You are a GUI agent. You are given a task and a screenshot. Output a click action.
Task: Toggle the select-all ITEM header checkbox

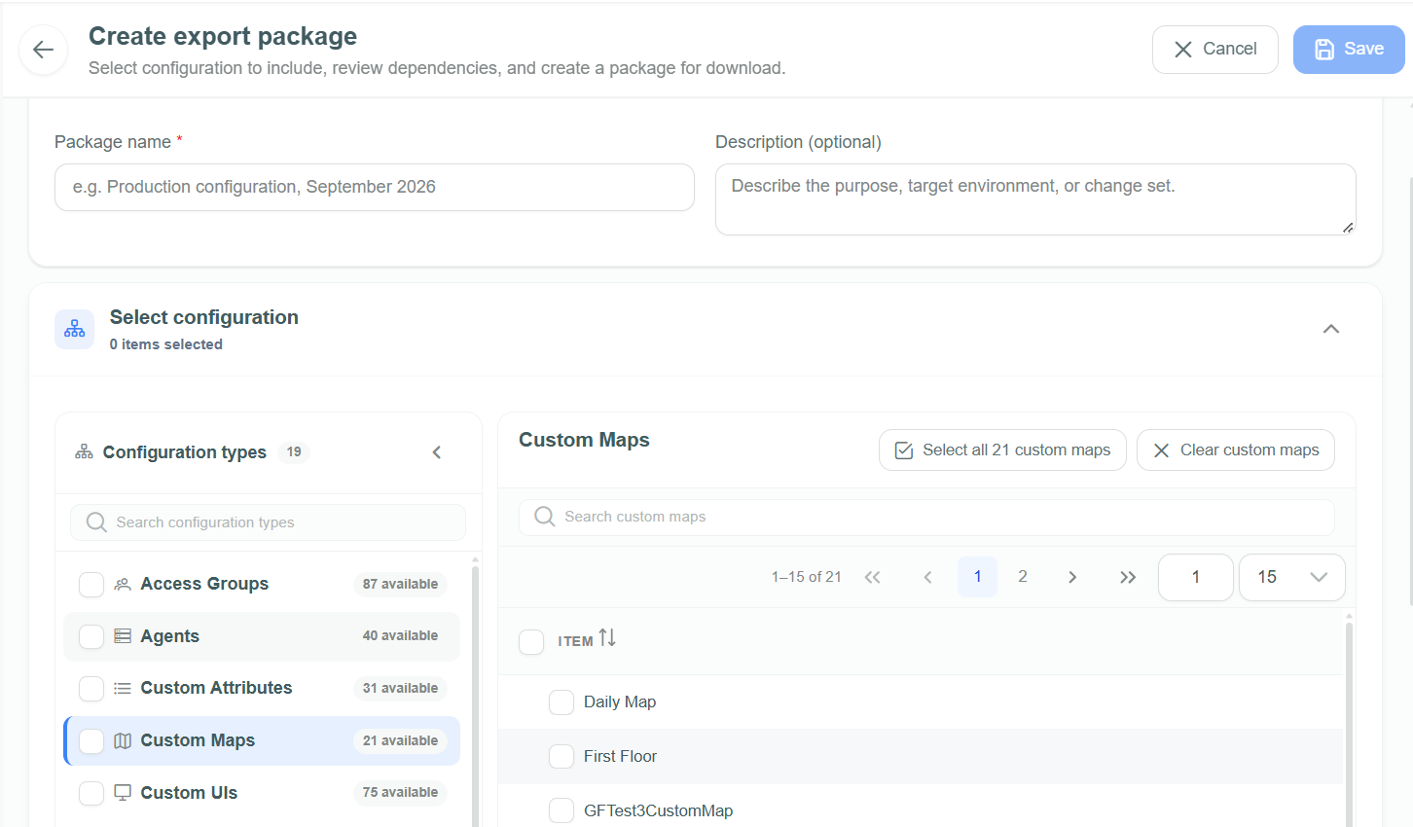[531, 642]
